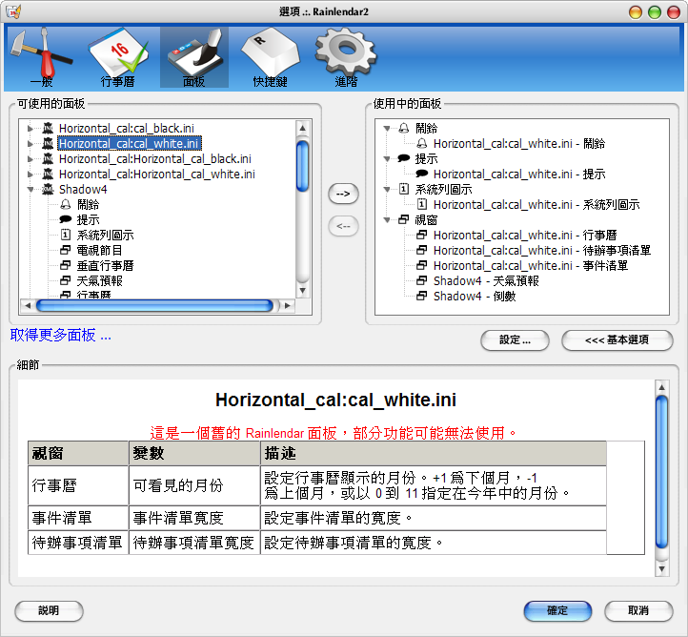Viewport: 688px width, 637px height.
Task: Select Horizontal_cal:cal_white.ini - 系統列圖示 item
Action: click(x=536, y=205)
